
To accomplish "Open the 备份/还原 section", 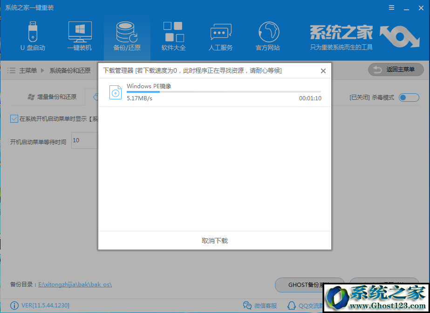I will tap(127, 36).
